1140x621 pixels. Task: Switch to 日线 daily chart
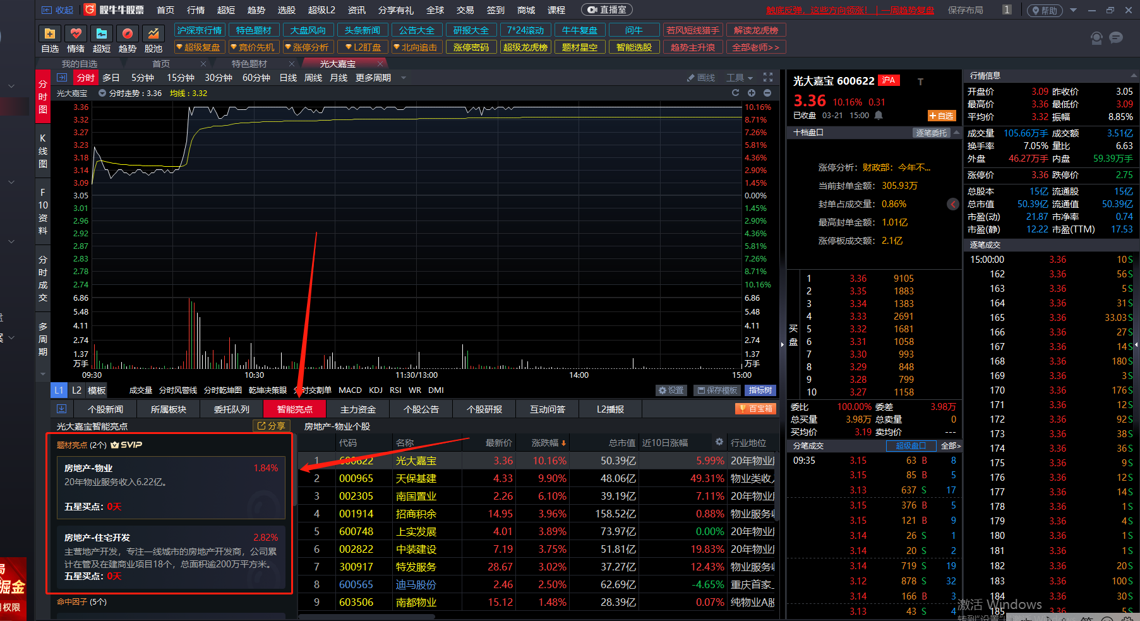(x=288, y=78)
